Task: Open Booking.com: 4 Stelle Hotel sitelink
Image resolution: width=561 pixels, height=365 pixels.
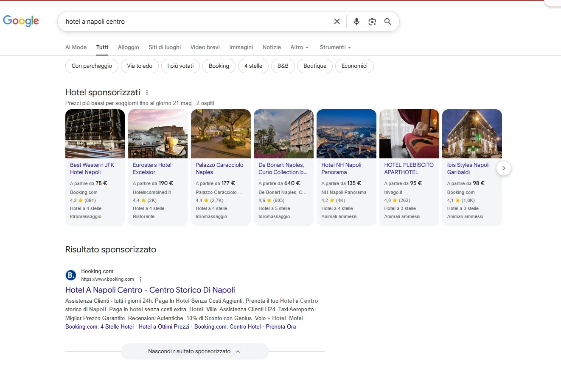Action: [99, 326]
